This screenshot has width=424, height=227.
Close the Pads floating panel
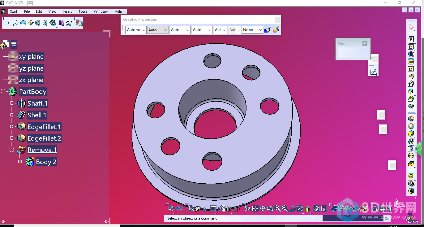click(365, 43)
